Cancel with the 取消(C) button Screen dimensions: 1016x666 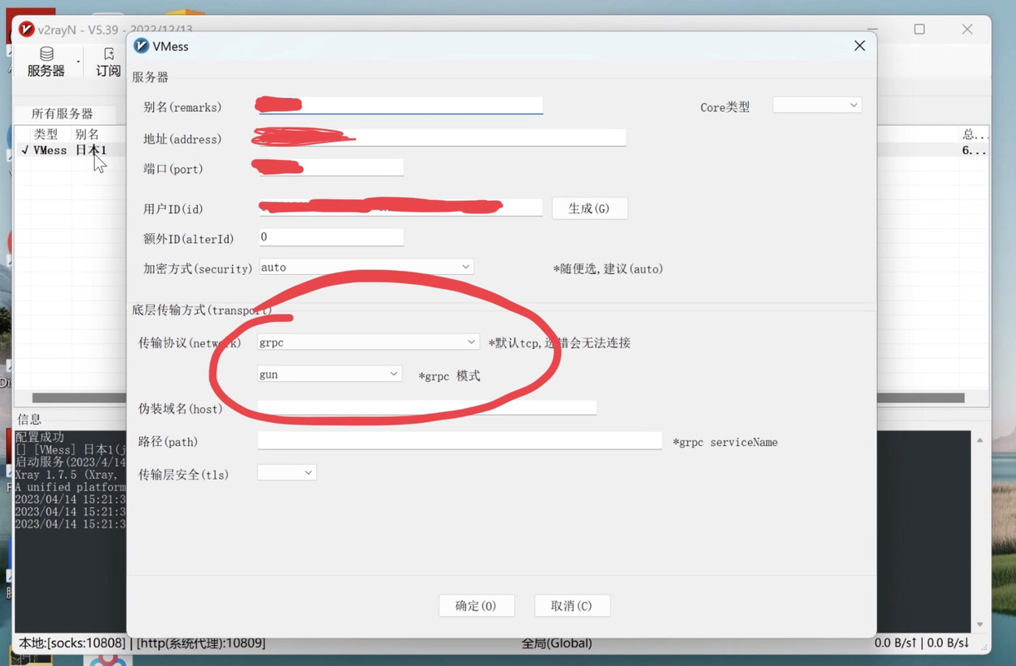(x=572, y=605)
